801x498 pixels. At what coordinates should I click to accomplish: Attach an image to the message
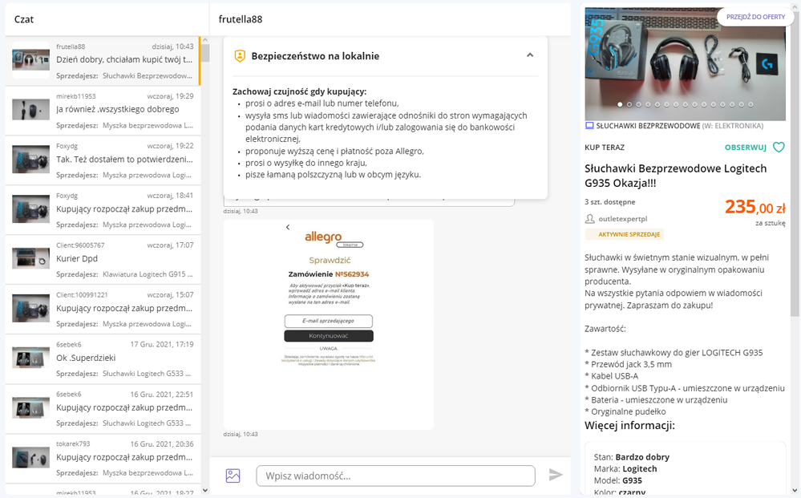[x=233, y=476]
